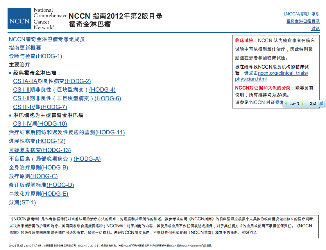Click the NCCN blue logo
326x250 pixels.
click(19, 19)
